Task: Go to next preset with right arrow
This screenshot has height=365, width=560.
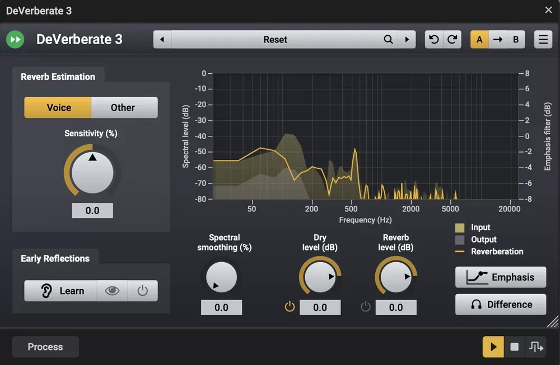Action: coord(407,39)
